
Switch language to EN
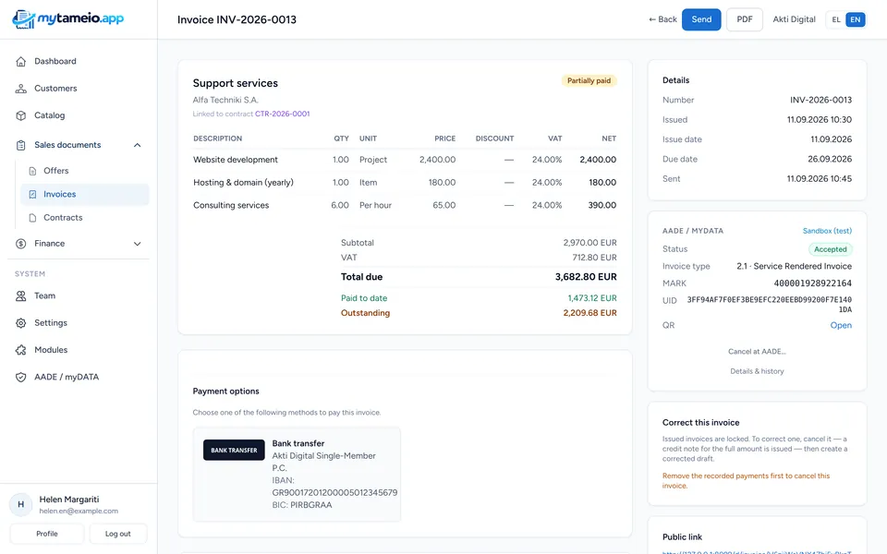click(856, 19)
